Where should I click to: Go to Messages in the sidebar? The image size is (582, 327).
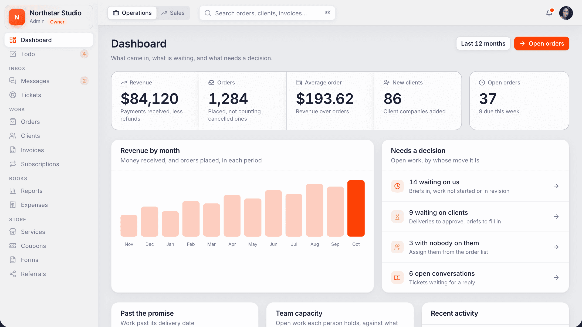pyautogui.click(x=49, y=81)
